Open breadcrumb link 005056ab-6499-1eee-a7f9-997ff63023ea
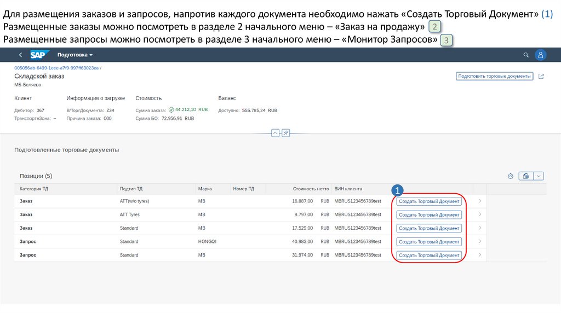561x314 pixels. [56, 67]
